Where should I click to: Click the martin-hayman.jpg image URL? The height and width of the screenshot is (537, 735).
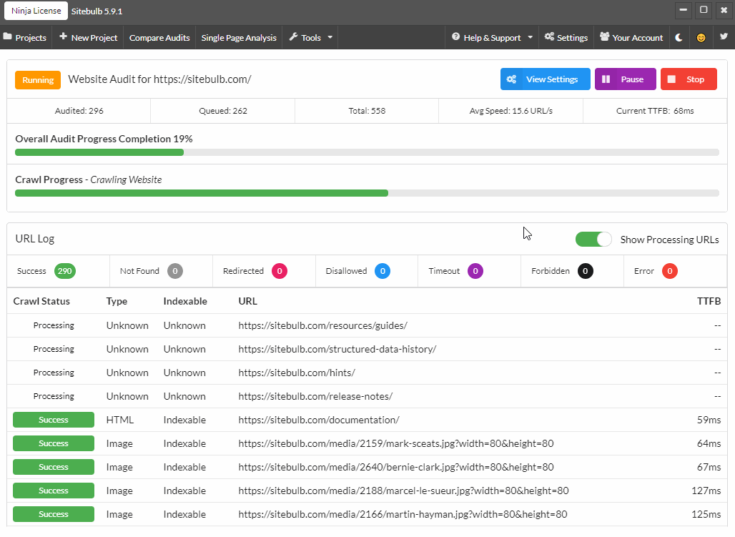[403, 515]
